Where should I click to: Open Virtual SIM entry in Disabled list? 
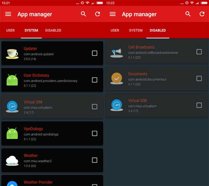[157, 105]
